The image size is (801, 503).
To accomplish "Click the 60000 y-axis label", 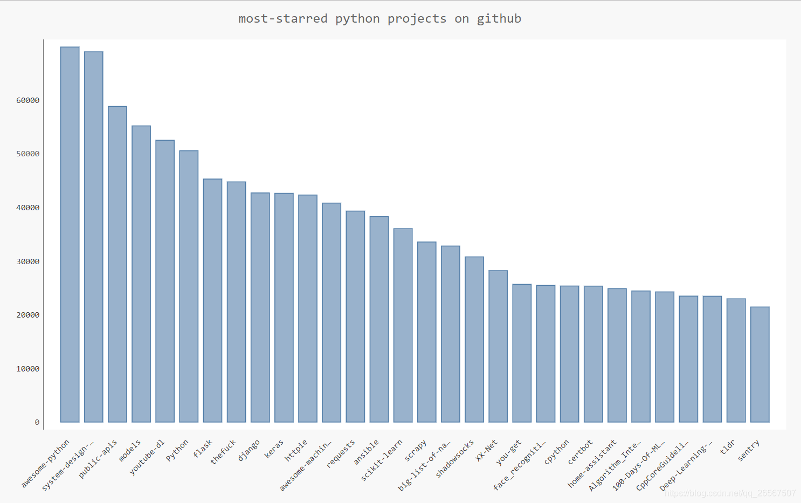I will pos(28,100).
